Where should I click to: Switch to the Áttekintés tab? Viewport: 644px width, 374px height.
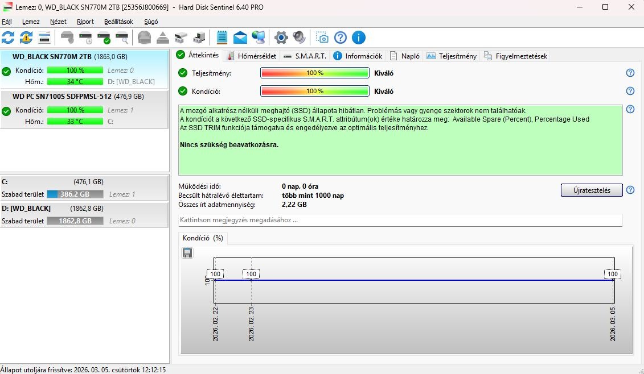(x=198, y=55)
